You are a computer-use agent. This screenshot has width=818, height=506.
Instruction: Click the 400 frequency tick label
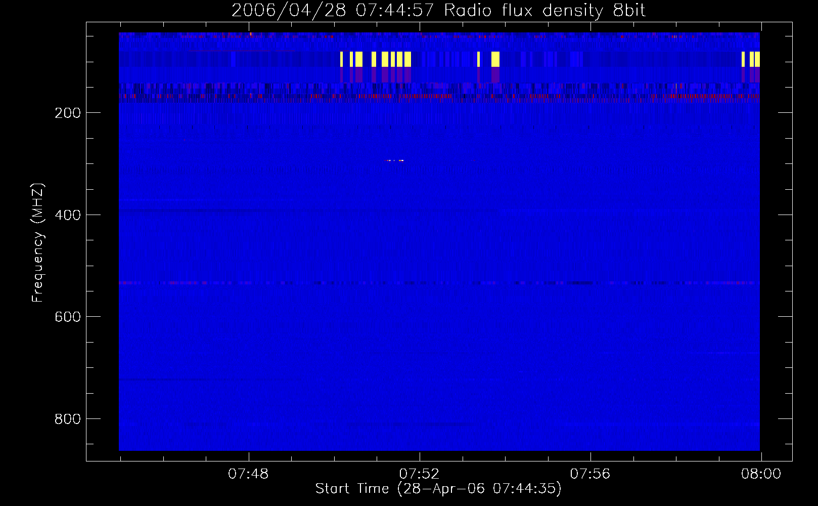[x=68, y=215]
